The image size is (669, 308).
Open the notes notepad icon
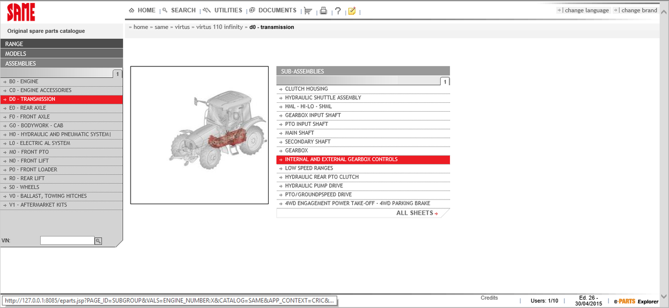(x=352, y=10)
